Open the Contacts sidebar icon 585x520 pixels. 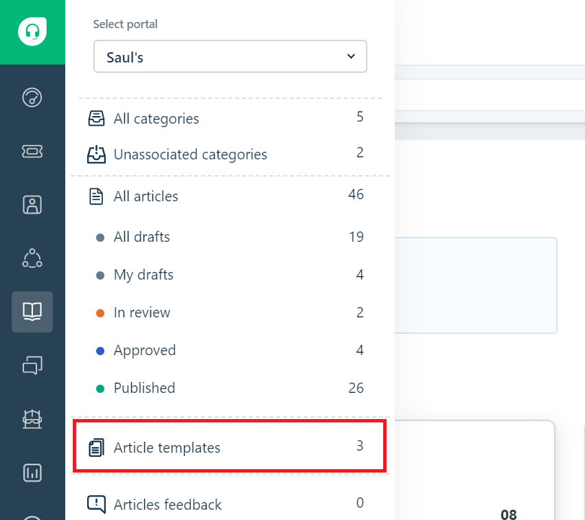click(32, 205)
